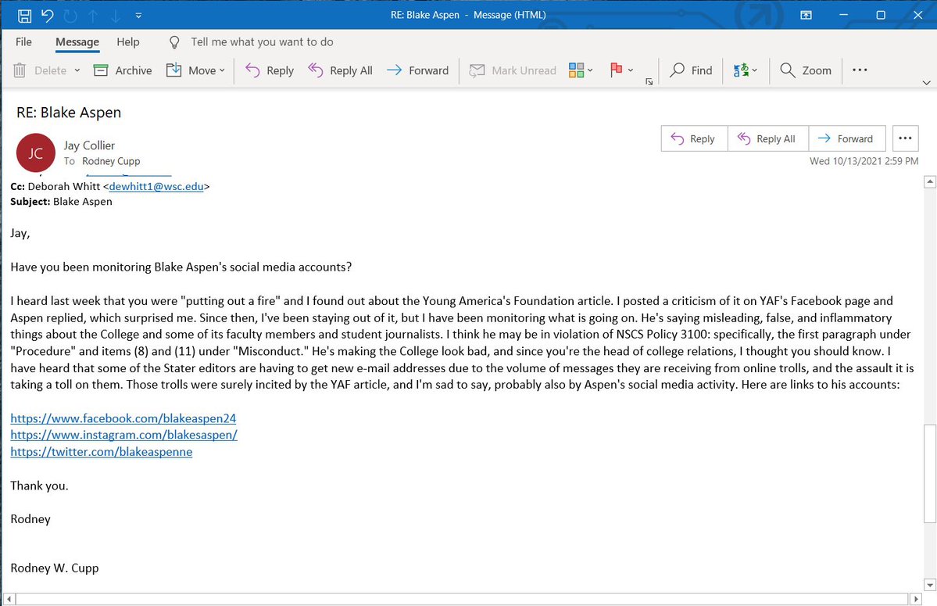This screenshot has width=937, height=606.
Task: Click Ribbon Display Options icon
Action: (x=806, y=16)
